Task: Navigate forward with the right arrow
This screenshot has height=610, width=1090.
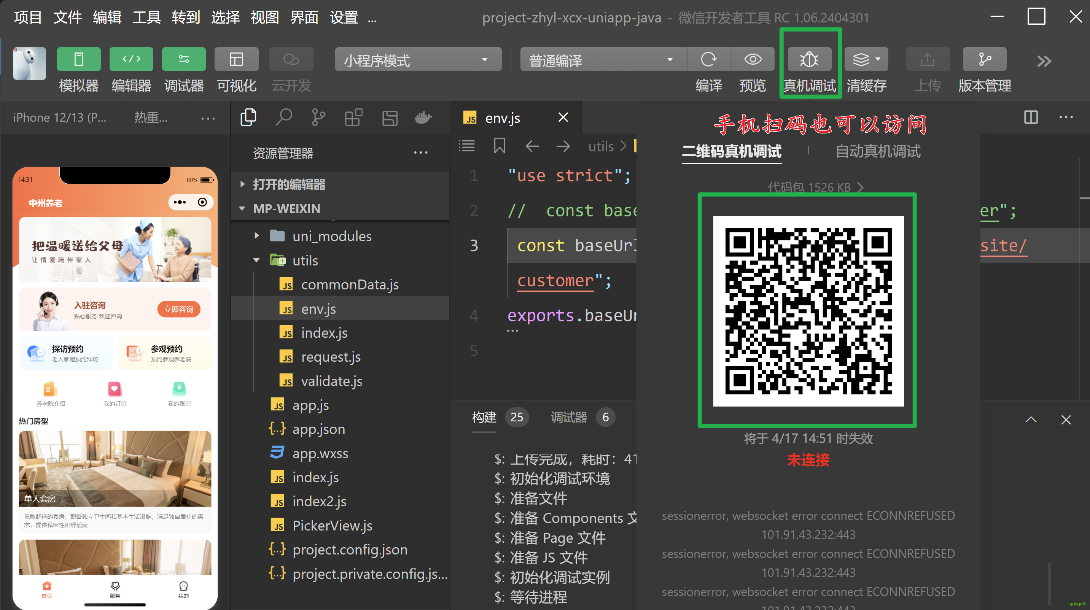Action: pyautogui.click(x=563, y=146)
